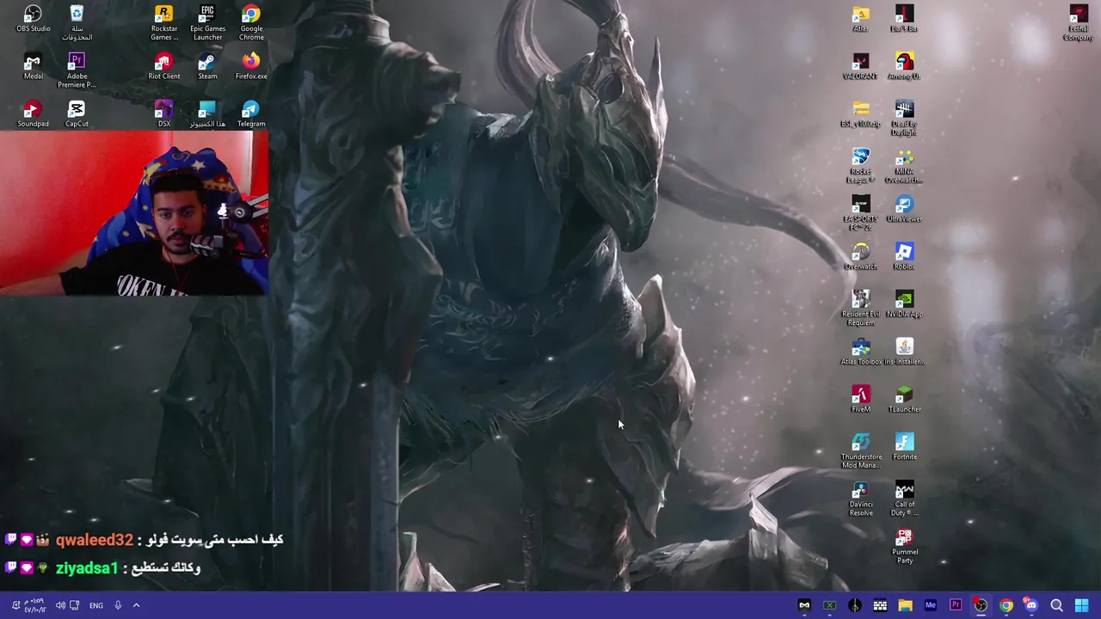Open the Medal desktop shortcut
1101x619 pixels.
[33, 66]
